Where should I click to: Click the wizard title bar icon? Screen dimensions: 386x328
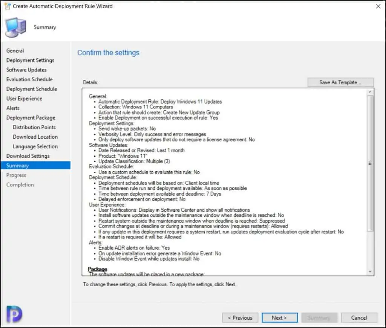point(7,6)
